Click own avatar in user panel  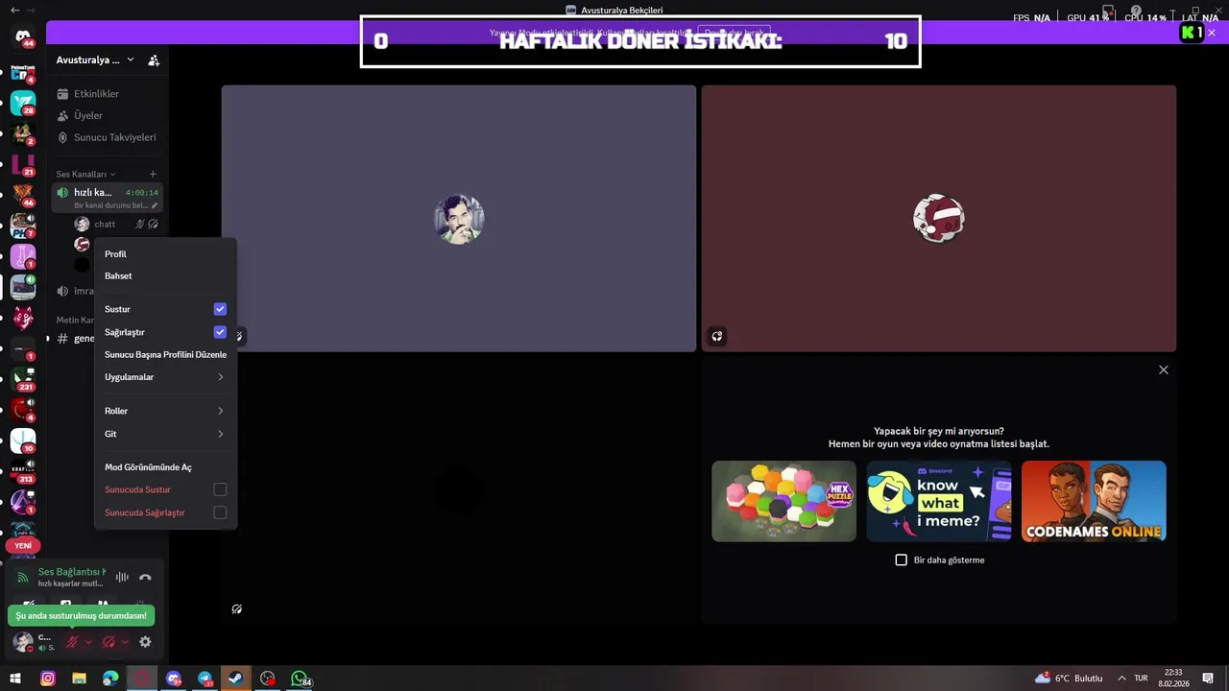click(x=21, y=641)
